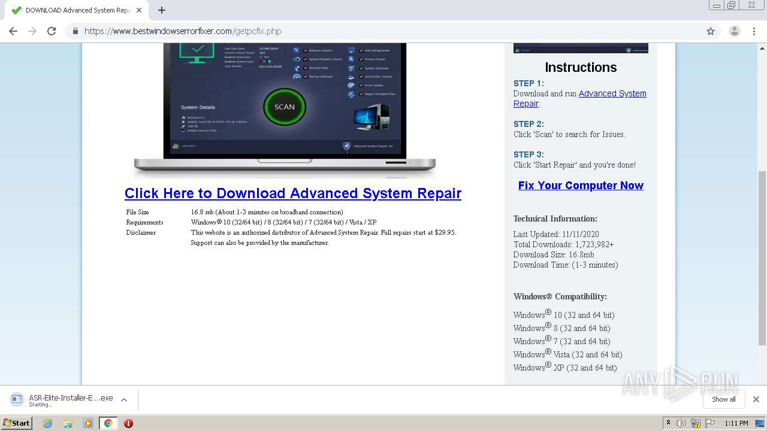Select the File Size label

(x=137, y=212)
